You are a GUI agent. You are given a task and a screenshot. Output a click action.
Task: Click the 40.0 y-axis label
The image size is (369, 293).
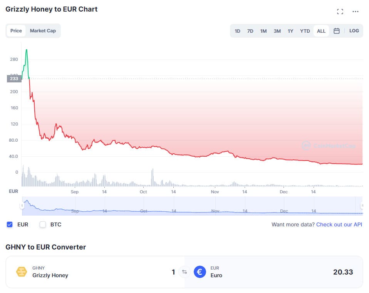coord(13,156)
